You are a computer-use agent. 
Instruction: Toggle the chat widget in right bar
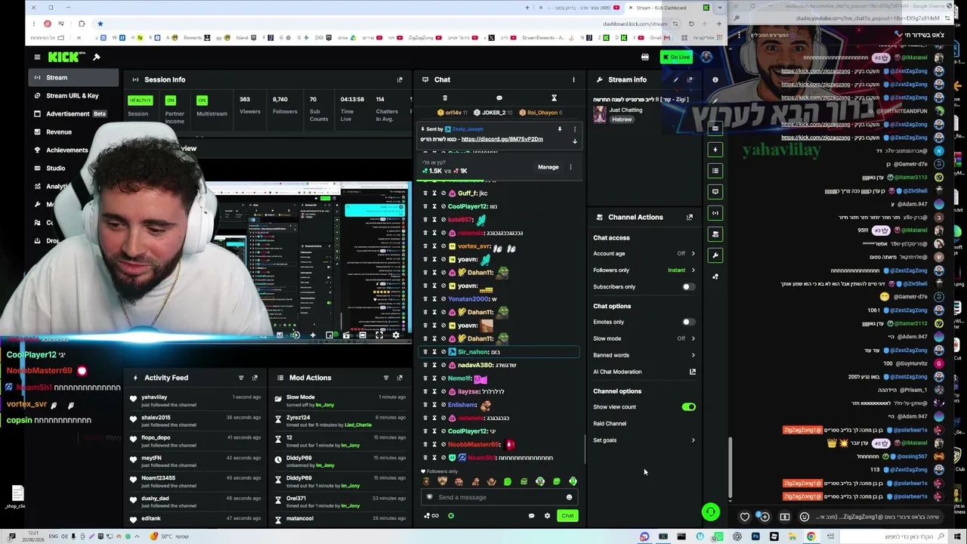[x=715, y=192]
